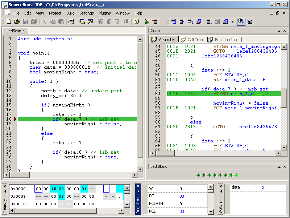Open the dropdown arrow next to the animate icon
The height and width of the screenshot is (218, 290).
(x=232, y=22)
